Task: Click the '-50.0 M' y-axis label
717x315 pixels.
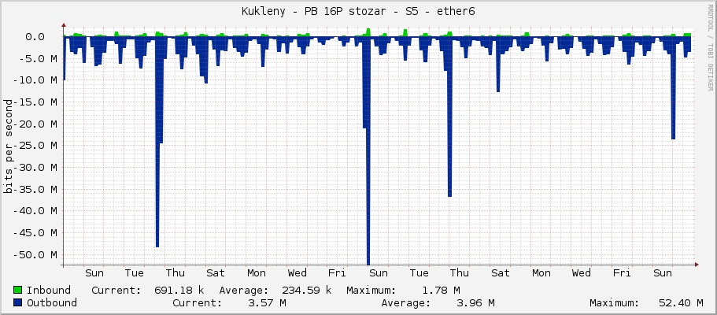Action: [35, 254]
